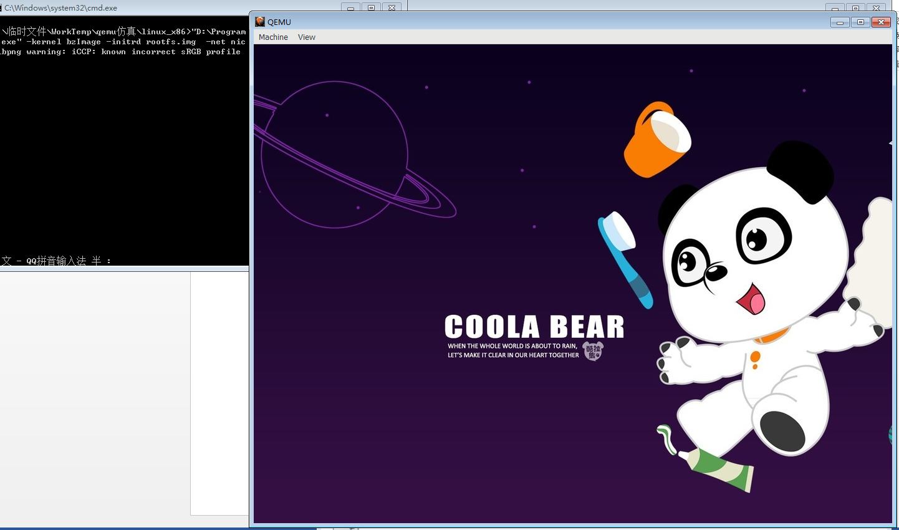Toggle 半 half-width character mode indicator

pos(95,261)
